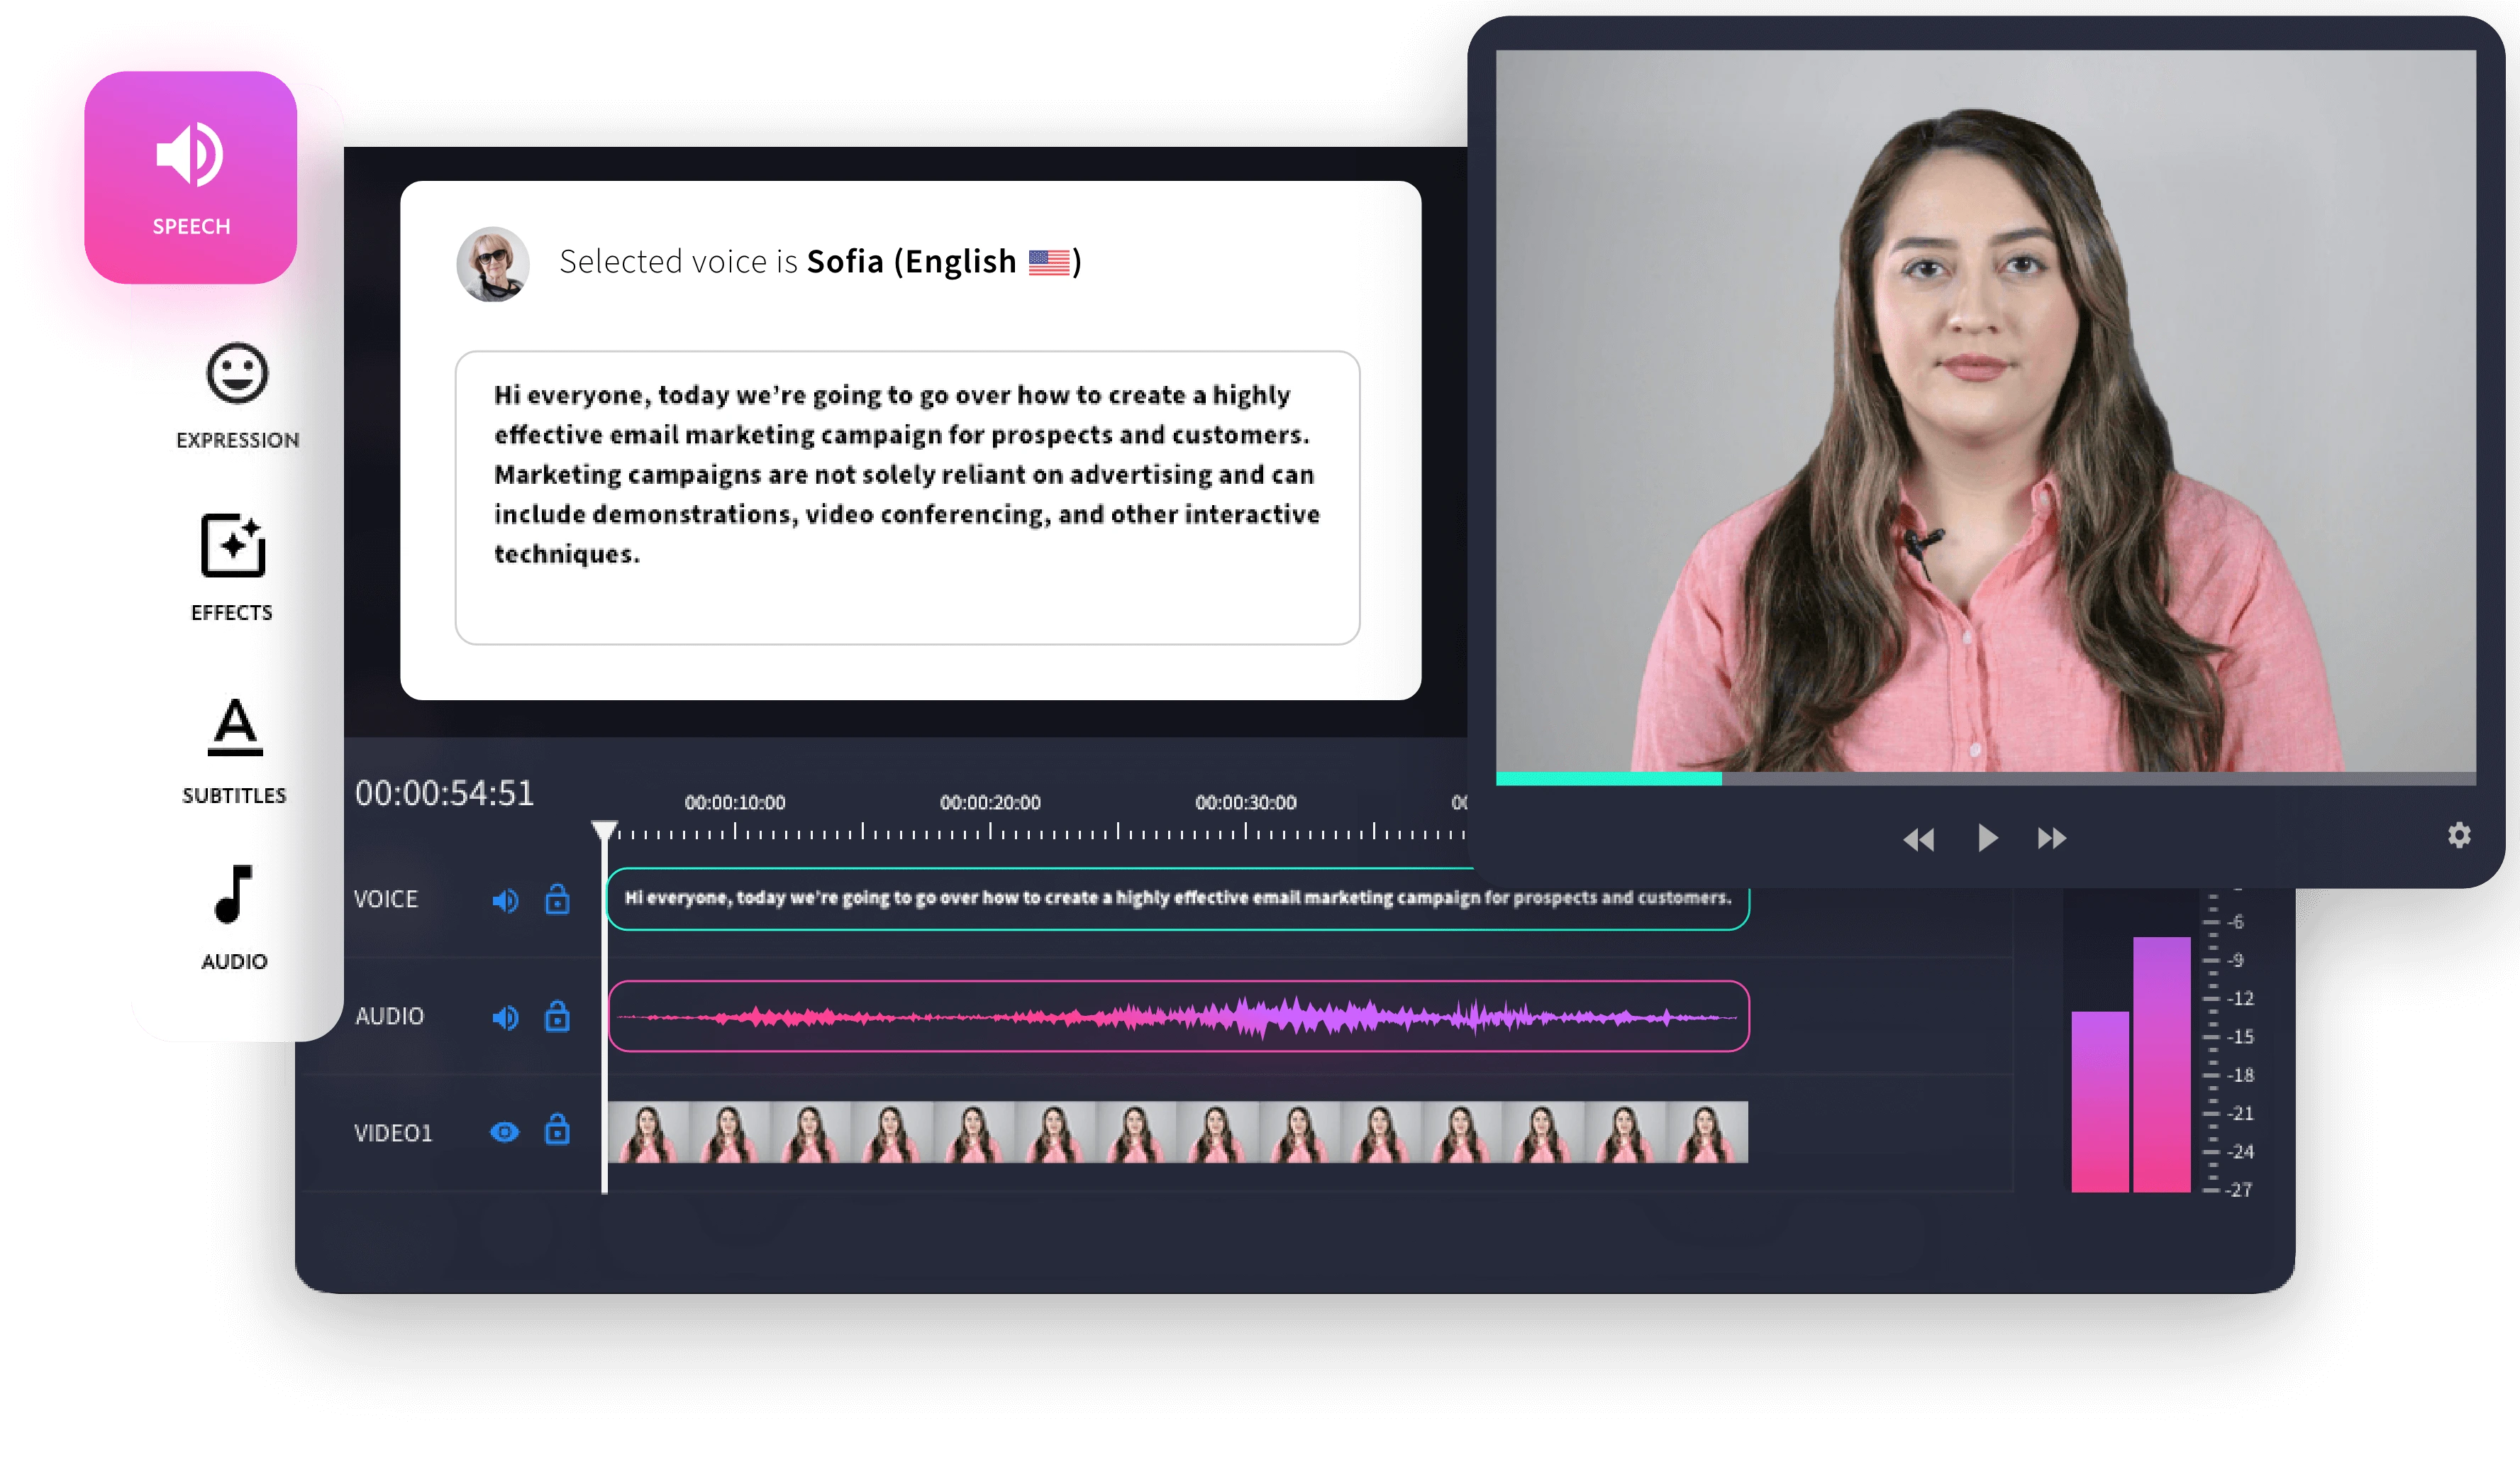
Task: Toggle the AUDIO track speaker icon
Action: pos(507,1017)
